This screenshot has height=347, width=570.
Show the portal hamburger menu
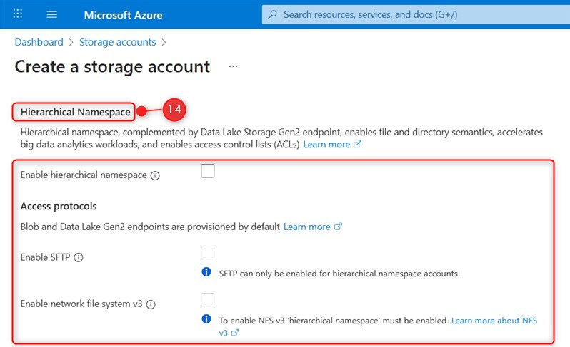(x=52, y=14)
